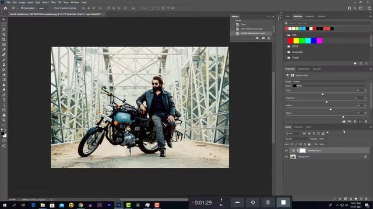Switch to the Gradients tab

309,16
